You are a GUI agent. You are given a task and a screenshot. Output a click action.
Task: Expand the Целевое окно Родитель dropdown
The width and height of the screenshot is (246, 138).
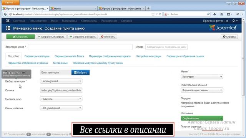point(61,99)
